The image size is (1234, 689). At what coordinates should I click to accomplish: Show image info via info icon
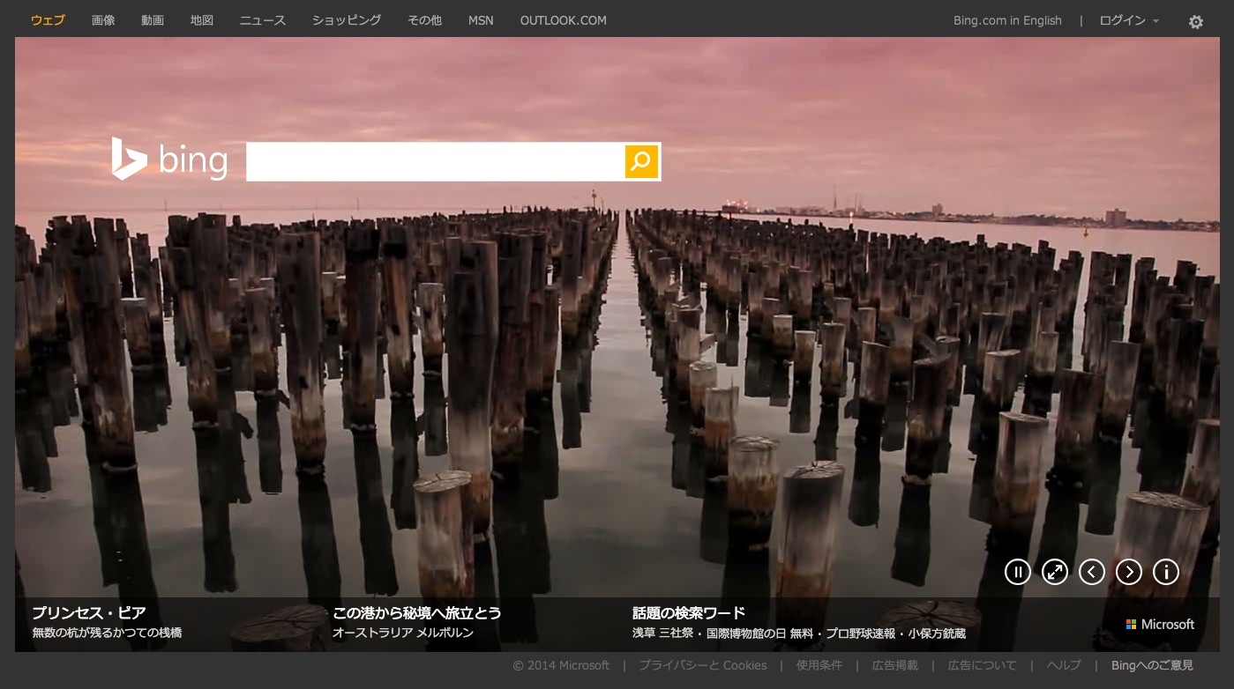pos(1165,572)
